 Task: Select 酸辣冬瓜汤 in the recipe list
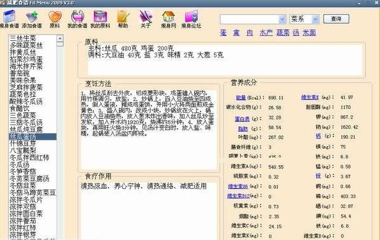tap(33, 101)
